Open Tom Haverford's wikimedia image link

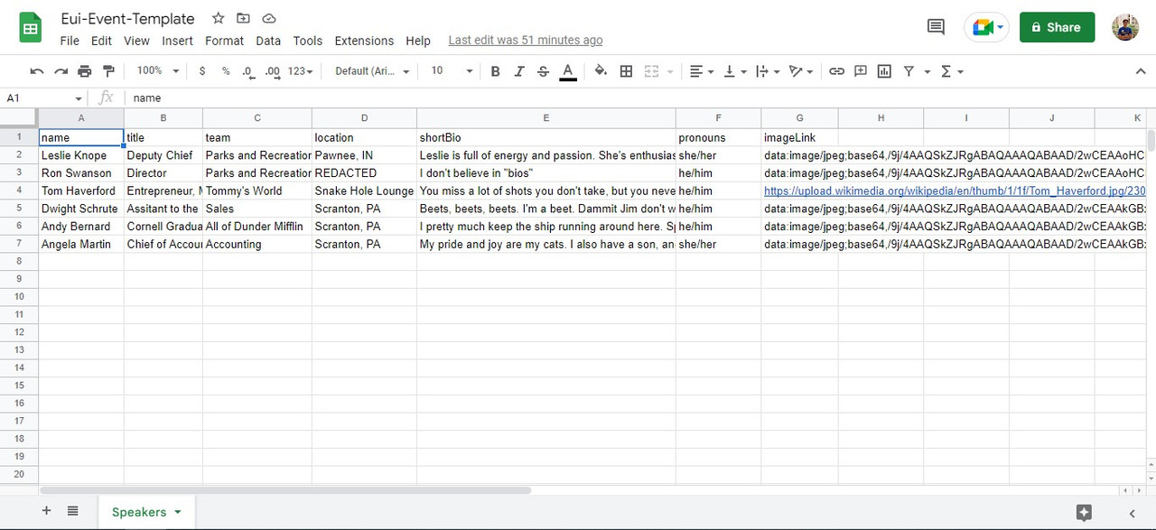955,191
